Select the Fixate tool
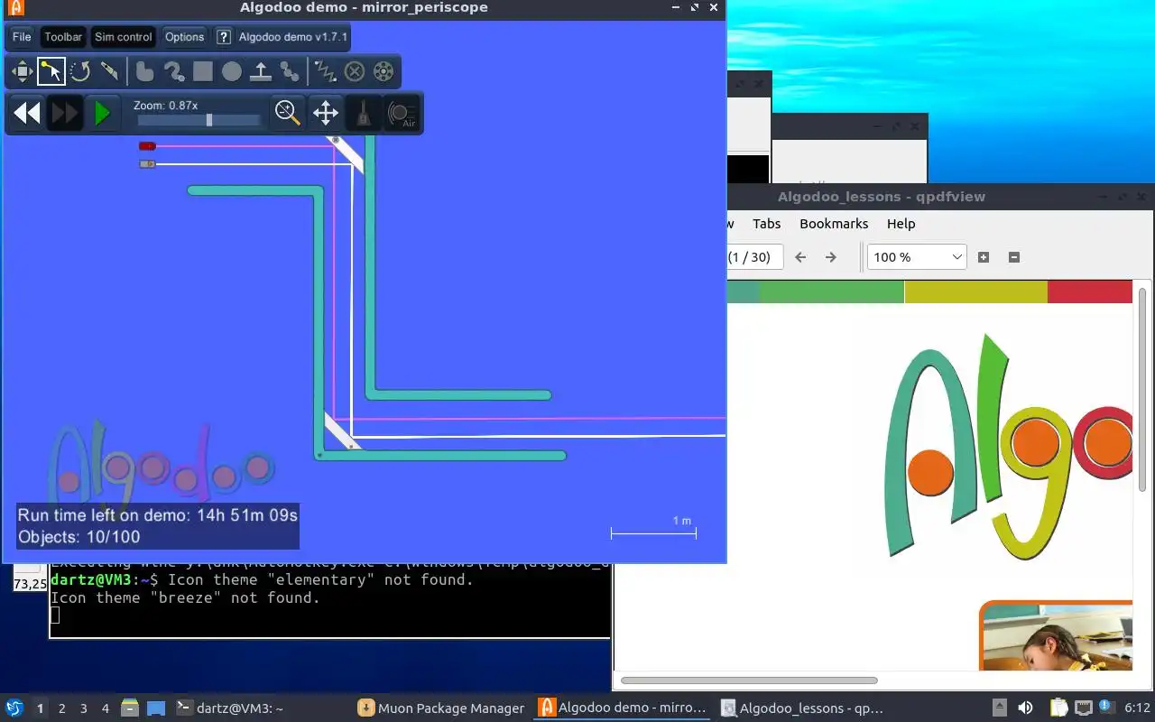The width and height of the screenshot is (1155, 722). point(355,71)
